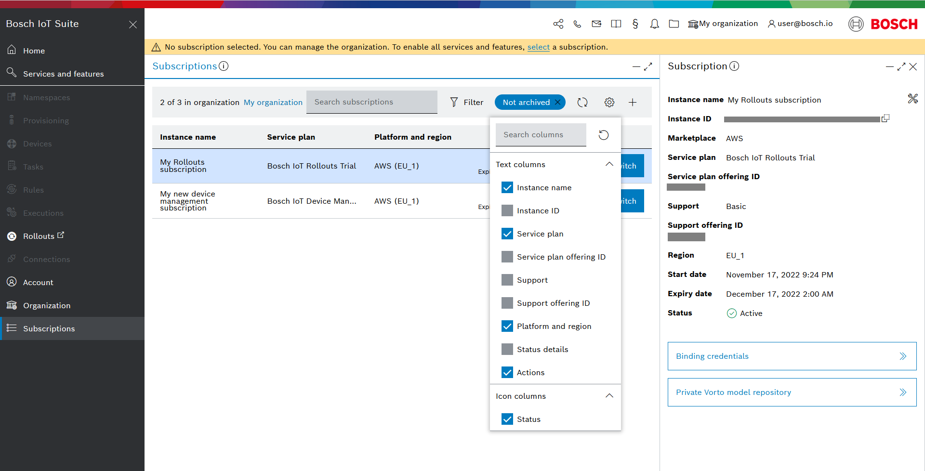Expand Subscriptions panel to full view

648,66
